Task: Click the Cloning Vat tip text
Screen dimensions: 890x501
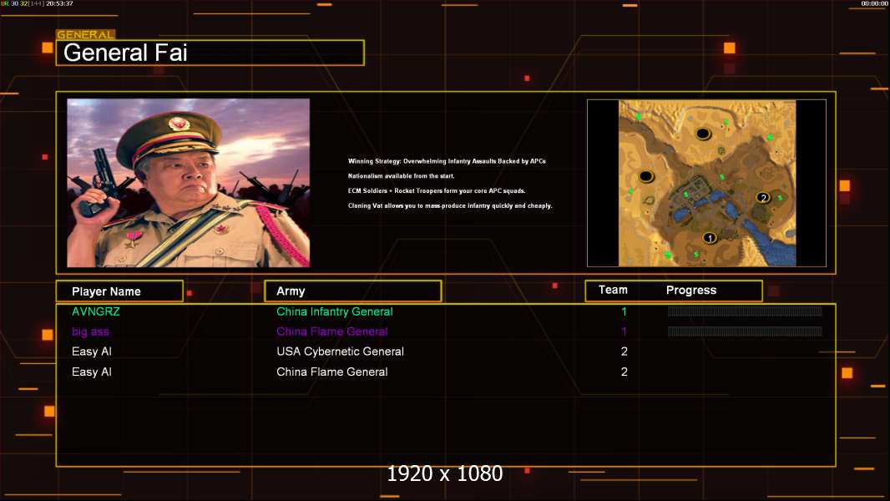Action: [450, 206]
